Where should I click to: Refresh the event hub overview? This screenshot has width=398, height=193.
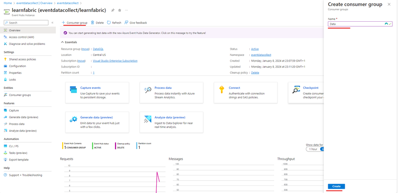(114, 23)
